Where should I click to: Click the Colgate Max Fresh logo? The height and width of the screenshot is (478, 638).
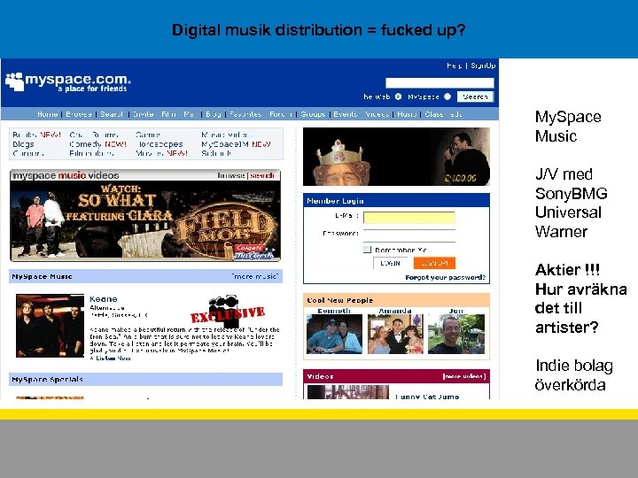coord(254,252)
